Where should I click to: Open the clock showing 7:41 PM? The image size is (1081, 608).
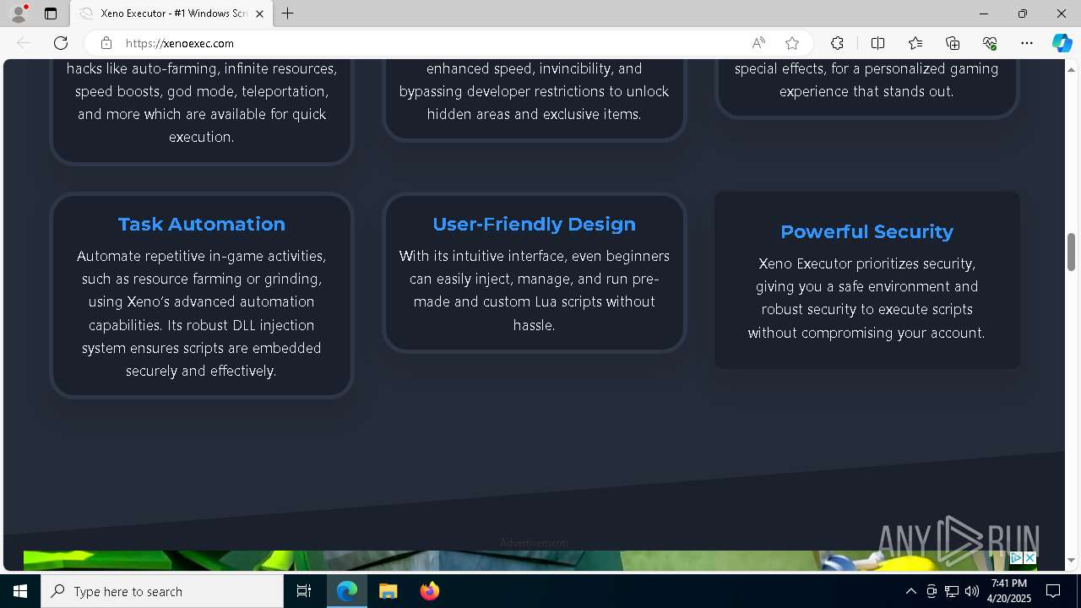[1009, 591]
